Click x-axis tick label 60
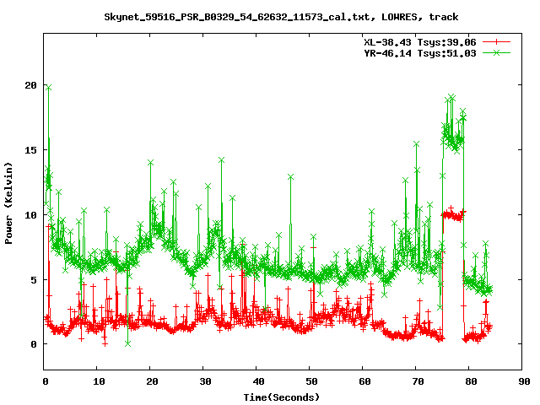The width and height of the screenshot is (540, 405). coord(364,381)
